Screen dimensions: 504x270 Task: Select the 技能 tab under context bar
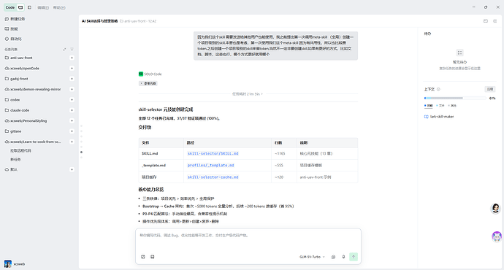pos(429,106)
